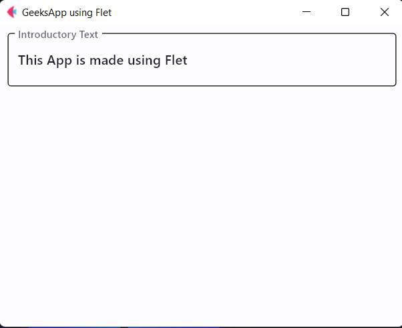Focus the Introductory Text field
402x328 pixels.
point(202,59)
